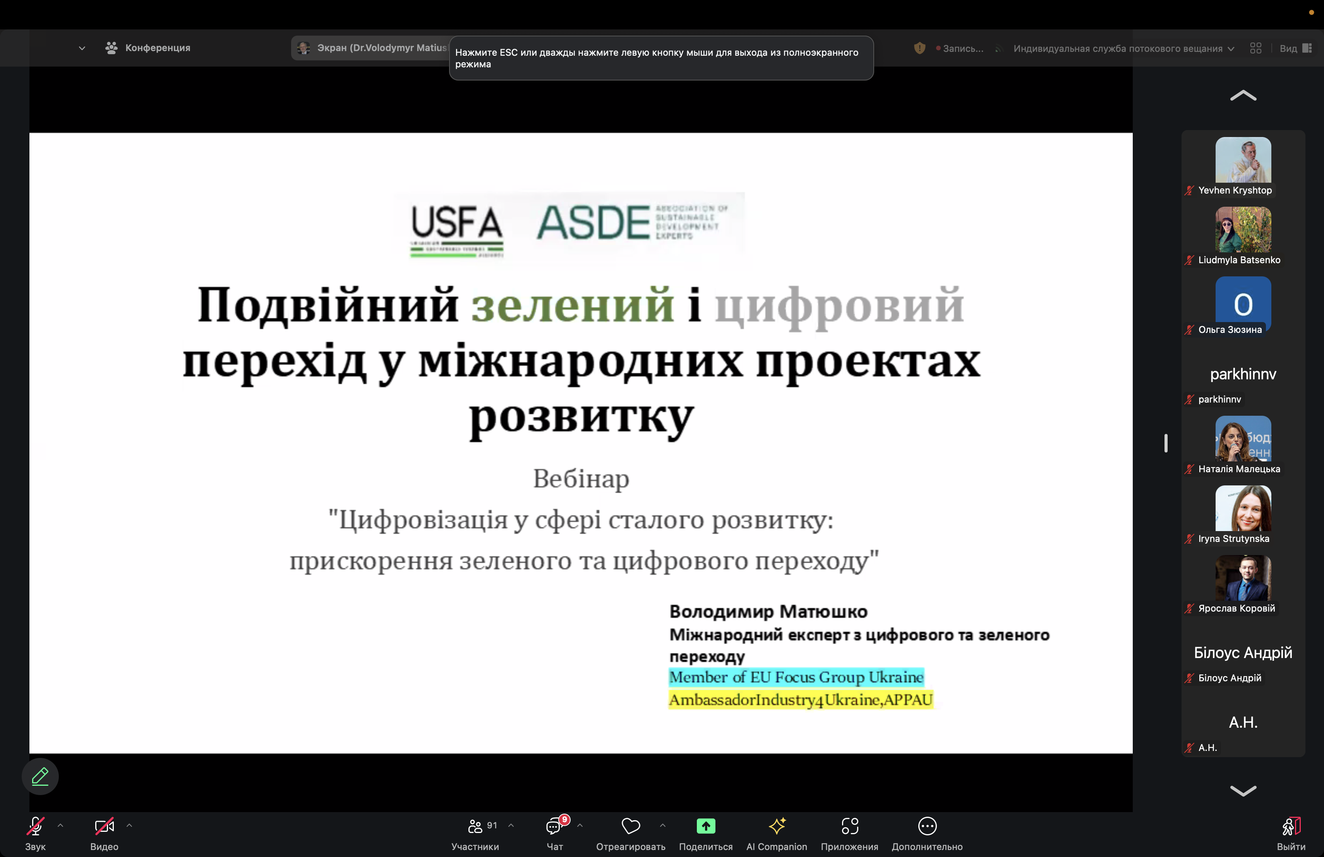The width and height of the screenshot is (1324, 857).
Task: Expand video options arrow next to Video
Action: (x=129, y=825)
